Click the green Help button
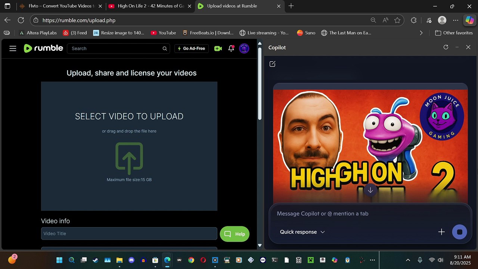 [x=235, y=234]
